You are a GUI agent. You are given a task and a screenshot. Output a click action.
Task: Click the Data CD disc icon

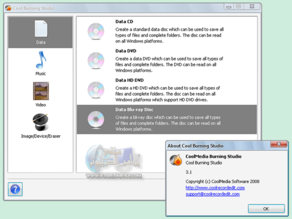point(96,31)
